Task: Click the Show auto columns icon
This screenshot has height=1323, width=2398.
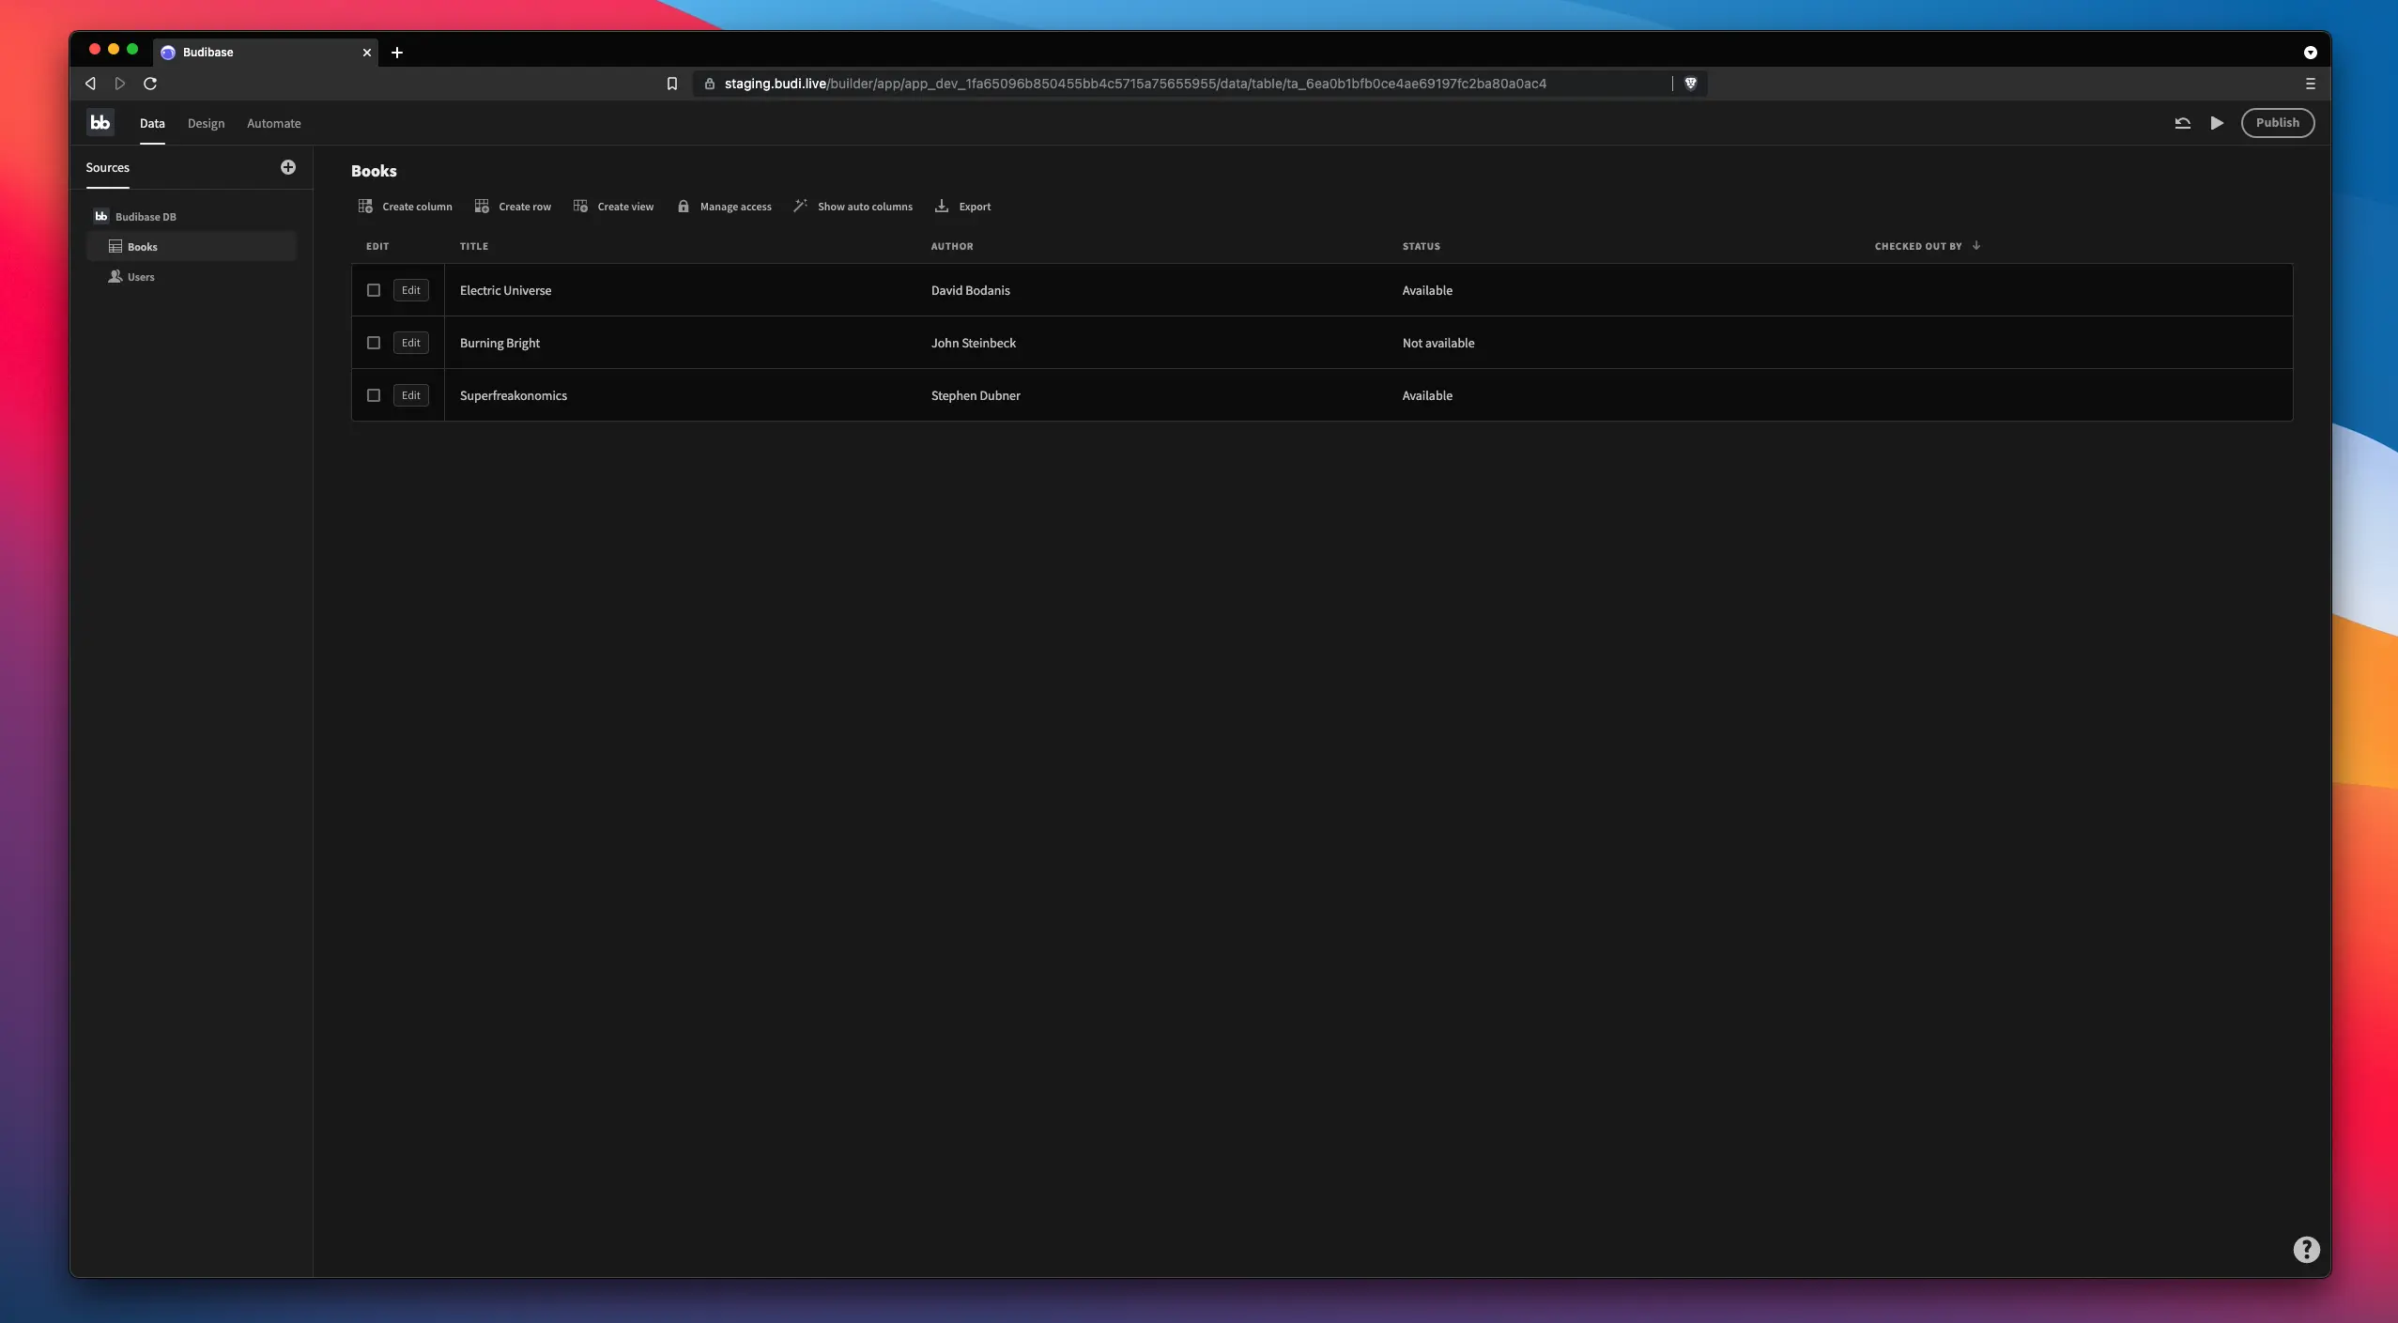Action: pos(800,207)
